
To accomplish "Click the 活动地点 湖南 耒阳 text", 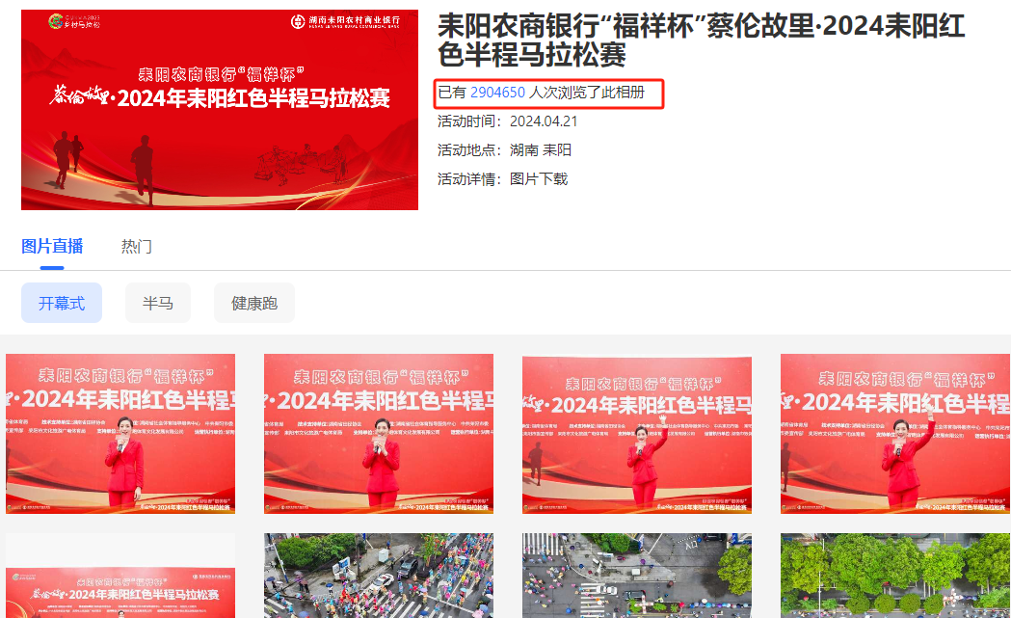I will point(504,150).
